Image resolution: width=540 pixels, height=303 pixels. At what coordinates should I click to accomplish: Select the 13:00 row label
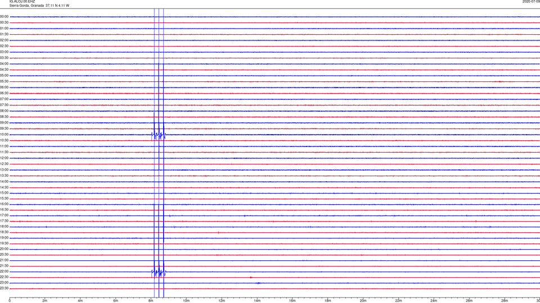tap(4, 170)
